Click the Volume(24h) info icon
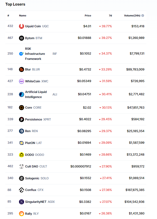Viewport: 157px width, 219px height. click(143, 16)
